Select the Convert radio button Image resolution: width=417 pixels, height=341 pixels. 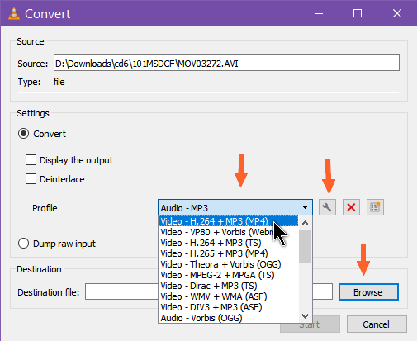tap(23, 134)
